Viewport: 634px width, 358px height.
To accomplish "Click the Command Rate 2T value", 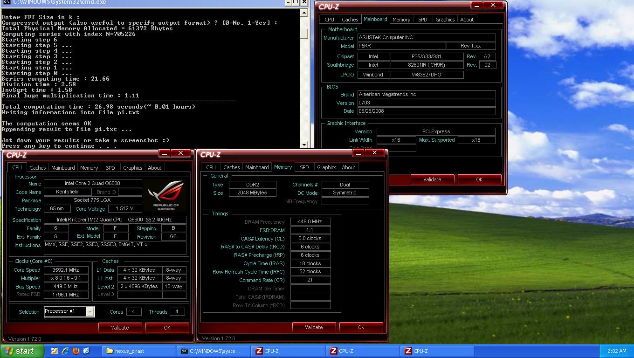I will click(310, 280).
